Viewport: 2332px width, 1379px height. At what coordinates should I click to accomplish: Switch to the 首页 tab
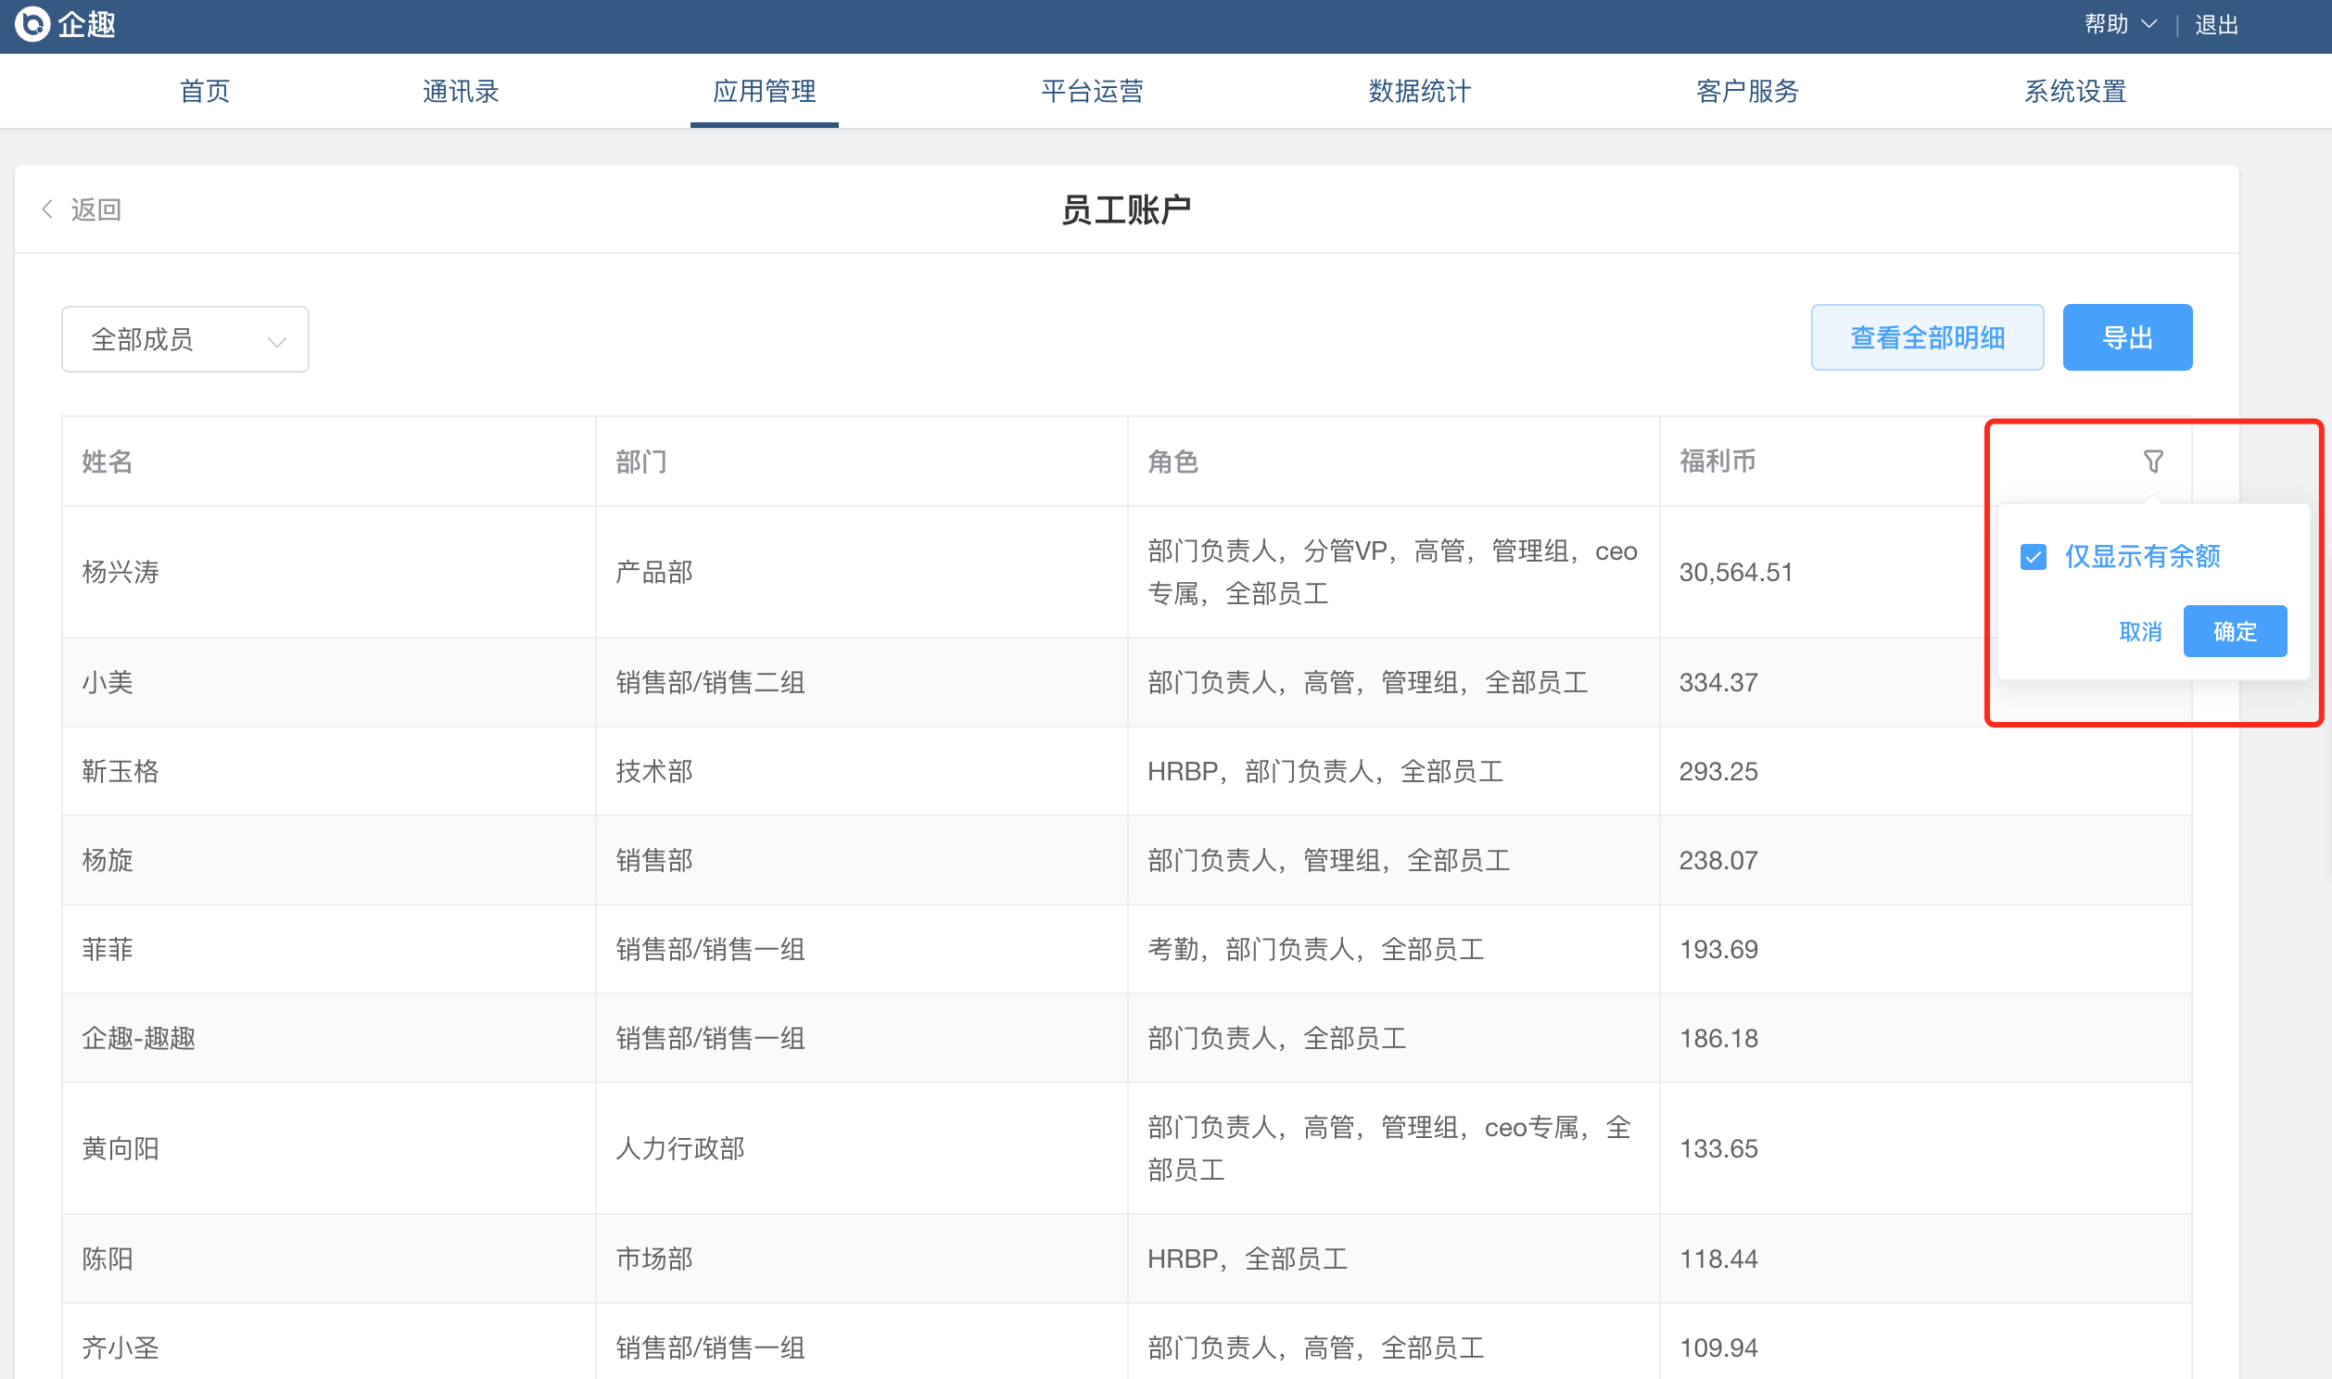tap(205, 91)
